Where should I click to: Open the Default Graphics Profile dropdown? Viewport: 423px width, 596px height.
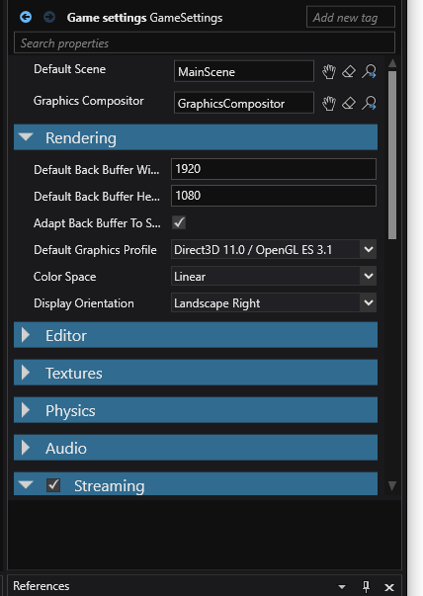pos(369,250)
